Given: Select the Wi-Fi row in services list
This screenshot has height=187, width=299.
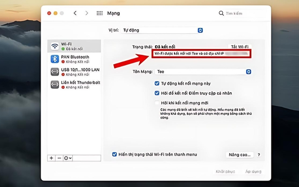Looking at the screenshot, I should pyautogui.click(x=74, y=46).
